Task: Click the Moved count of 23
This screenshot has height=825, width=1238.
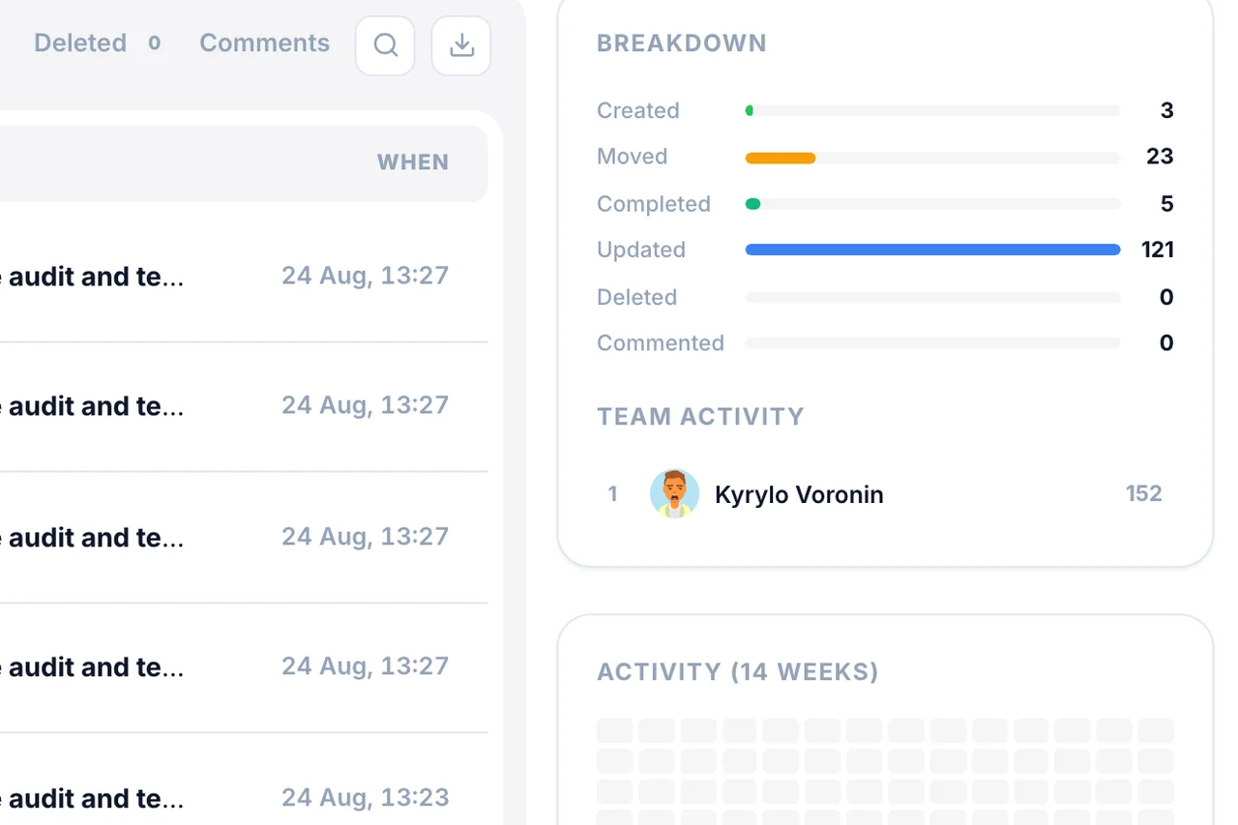Action: click(x=1160, y=157)
